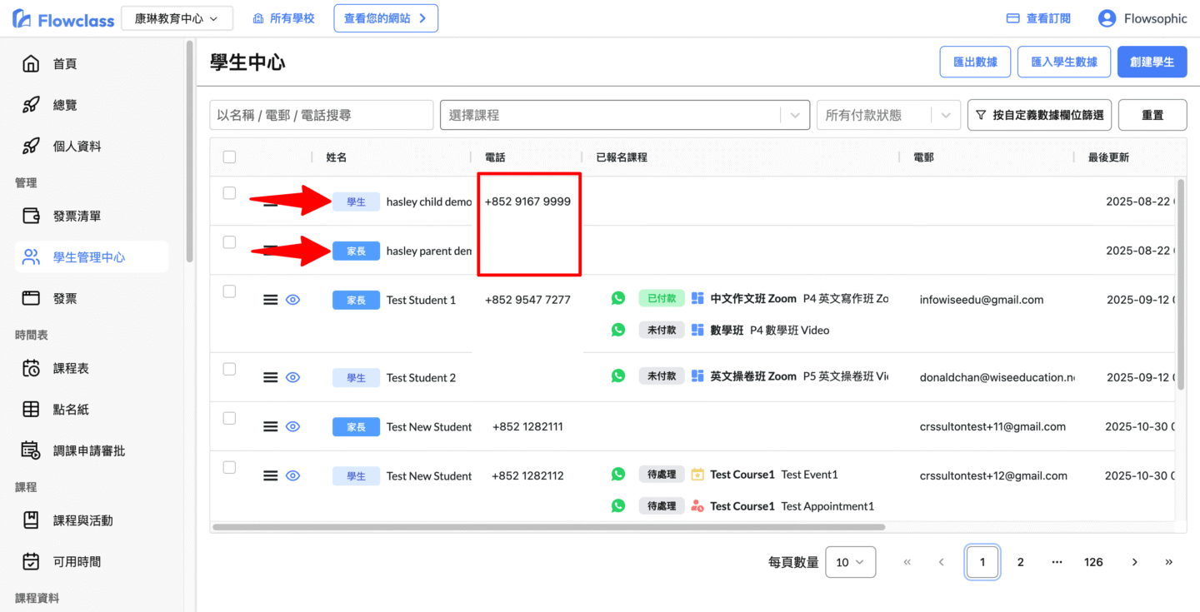Click the WhatsApp icon beside 中文作文班 Zoom
The height and width of the screenshot is (612, 1200).
(x=617, y=298)
